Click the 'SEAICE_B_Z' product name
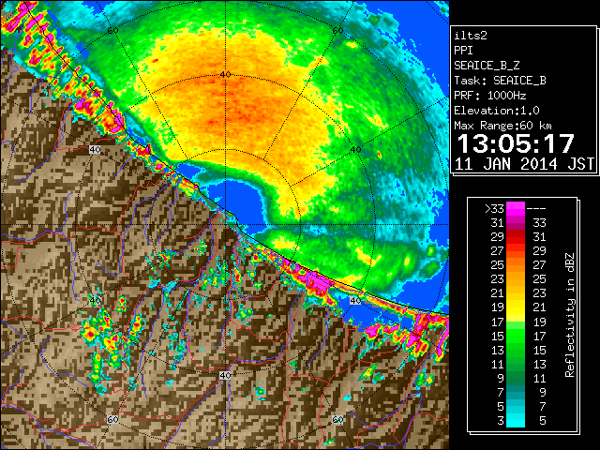The height and width of the screenshot is (450, 600). pos(487,66)
